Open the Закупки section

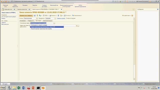34,5
